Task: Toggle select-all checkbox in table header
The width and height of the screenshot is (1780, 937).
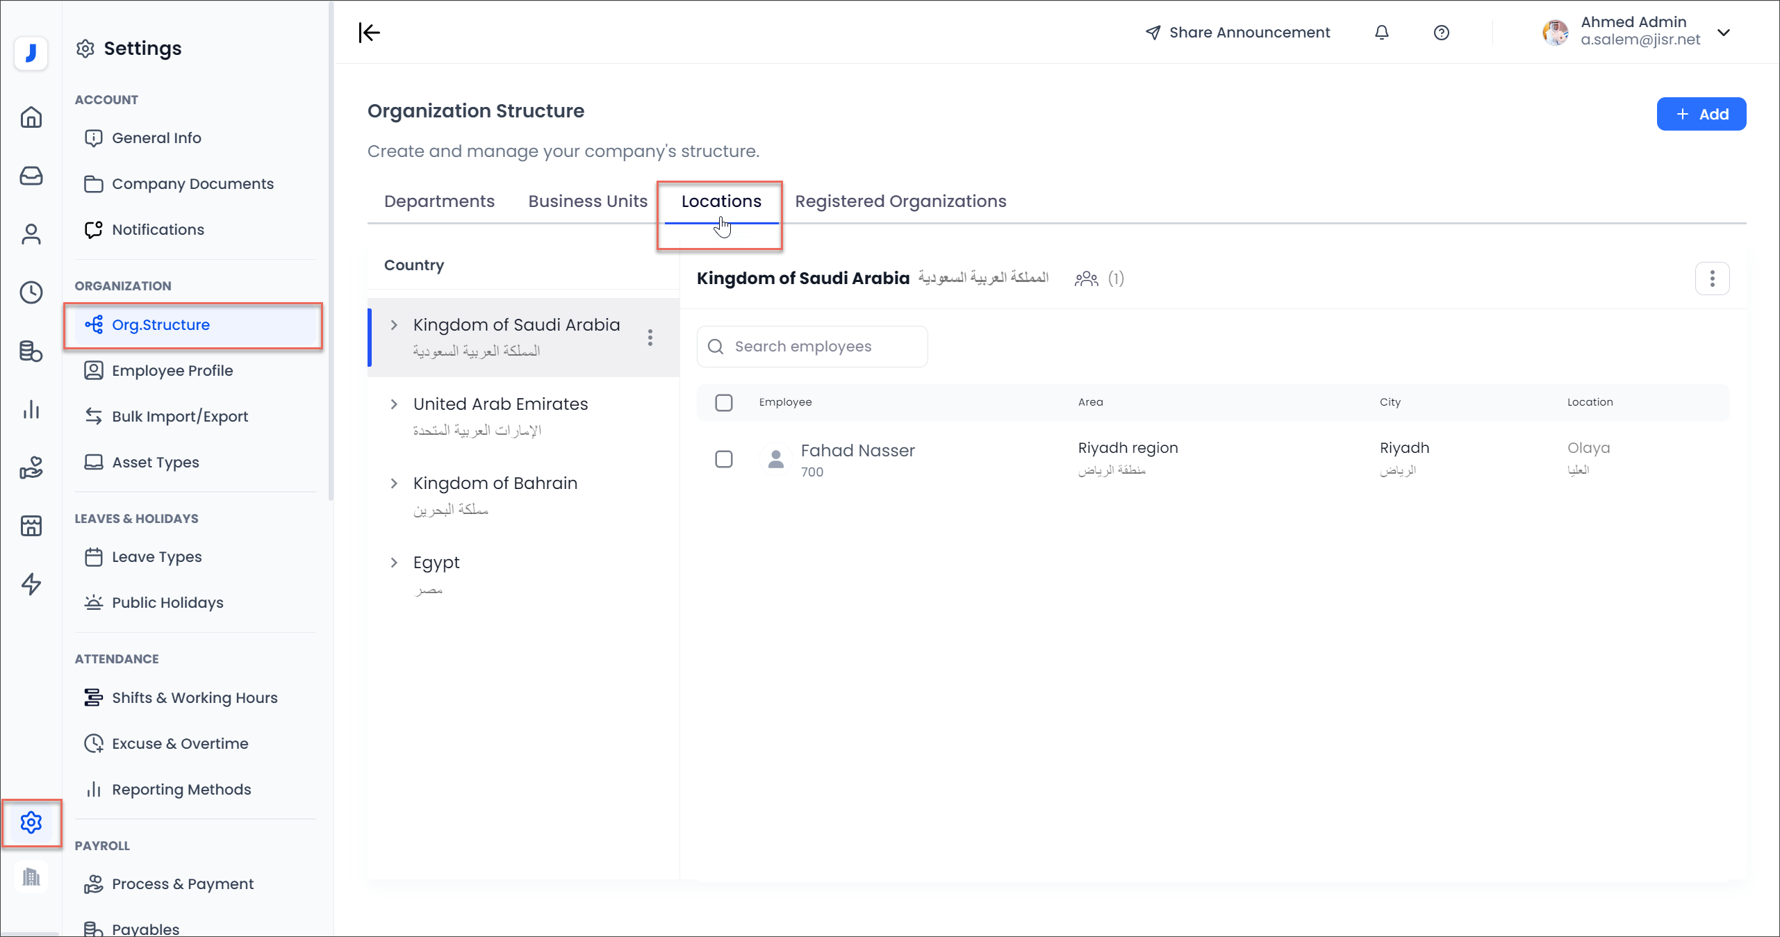Action: click(723, 403)
